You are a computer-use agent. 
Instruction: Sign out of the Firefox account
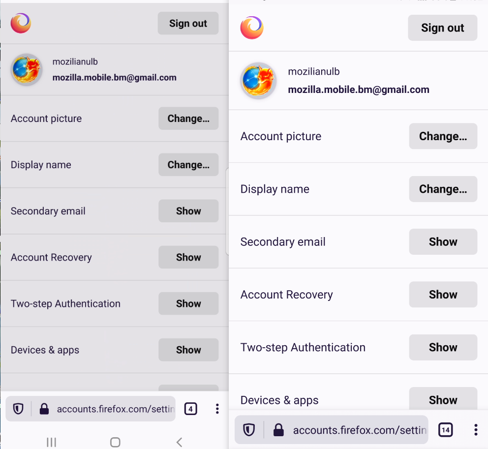(x=442, y=28)
